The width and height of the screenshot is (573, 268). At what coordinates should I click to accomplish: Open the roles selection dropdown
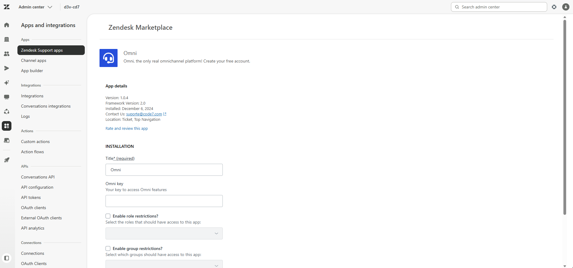coord(164,233)
